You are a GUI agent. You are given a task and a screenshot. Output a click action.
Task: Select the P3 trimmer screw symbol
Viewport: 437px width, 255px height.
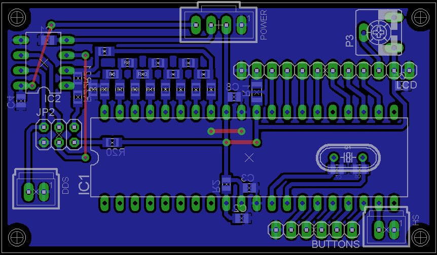(x=378, y=33)
